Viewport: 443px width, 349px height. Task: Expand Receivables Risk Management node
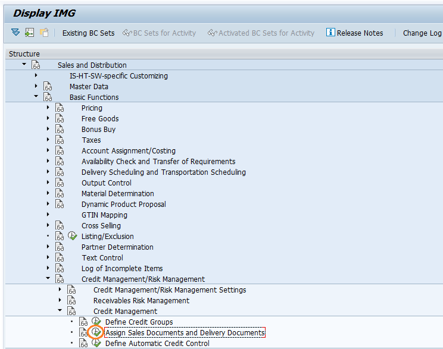[x=60, y=300]
